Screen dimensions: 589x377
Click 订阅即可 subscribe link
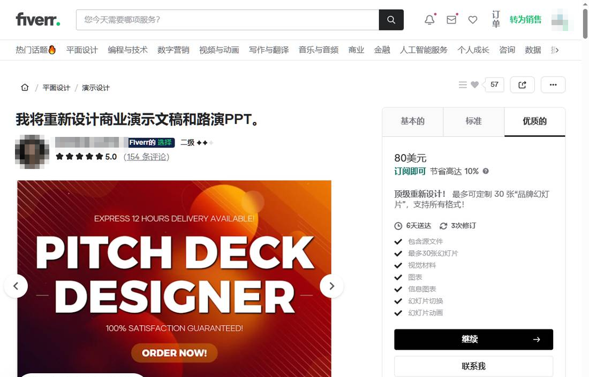(x=410, y=172)
